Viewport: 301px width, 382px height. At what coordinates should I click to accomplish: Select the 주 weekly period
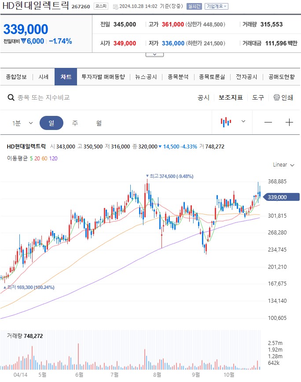(75, 123)
